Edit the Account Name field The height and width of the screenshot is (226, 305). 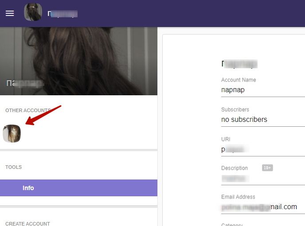coord(263,90)
